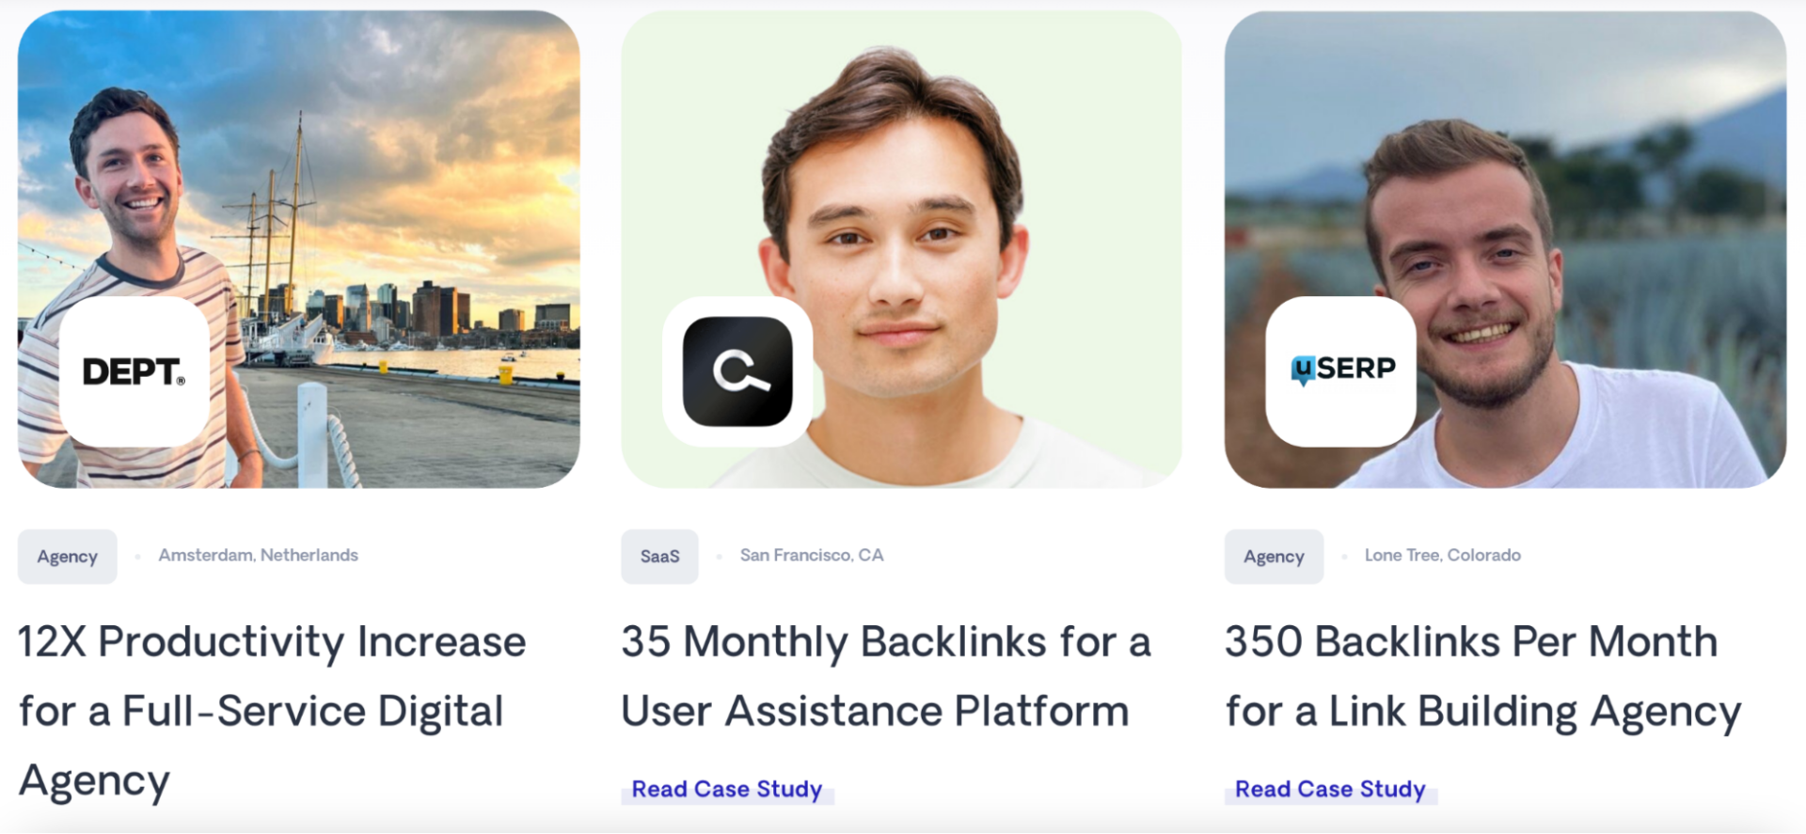Select the black magnifier app logo
Screen dimensions: 1806x834
[x=737, y=370]
